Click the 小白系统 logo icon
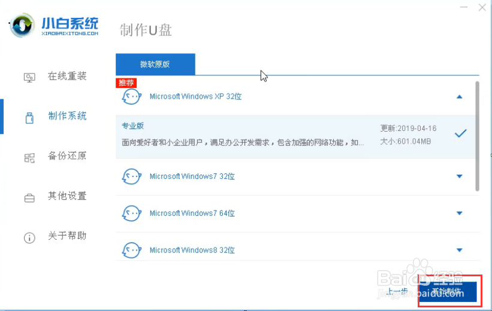Screen dimensions: 492x311 (x=22, y=25)
